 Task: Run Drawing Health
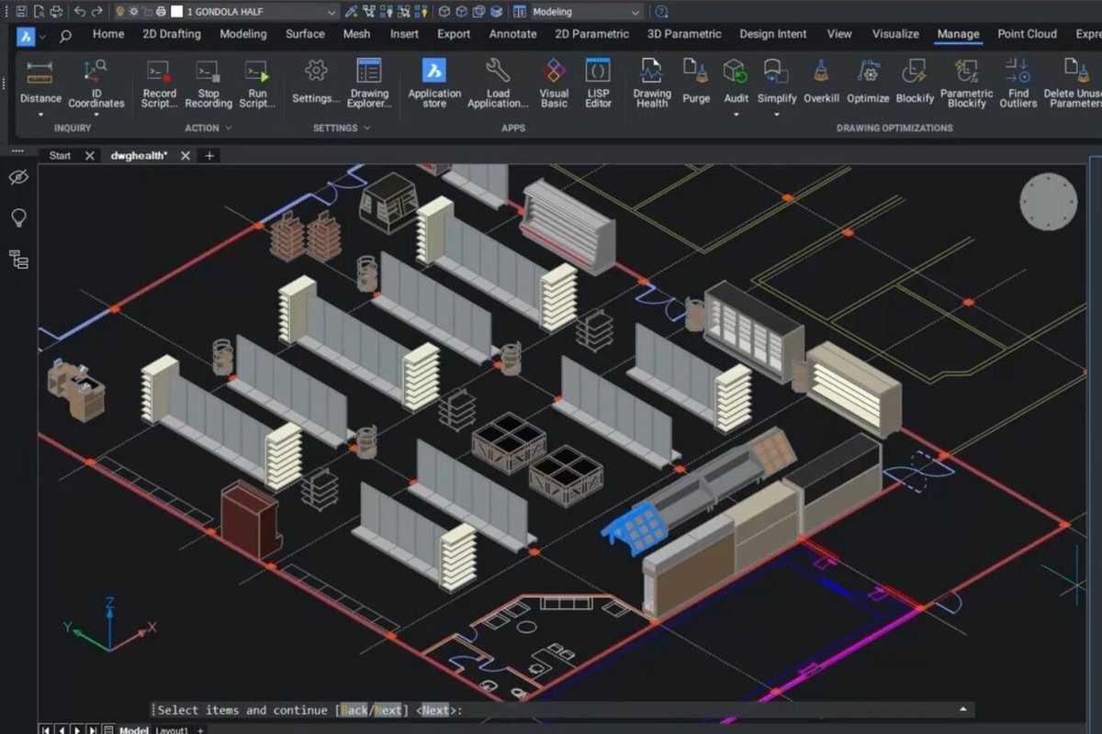[651, 83]
